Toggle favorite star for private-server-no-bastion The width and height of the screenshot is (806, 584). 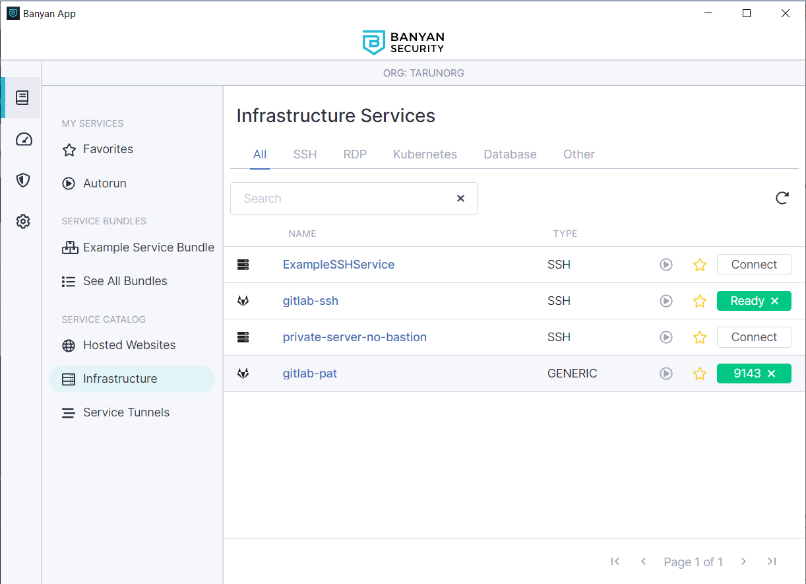(x=700, y=338)
